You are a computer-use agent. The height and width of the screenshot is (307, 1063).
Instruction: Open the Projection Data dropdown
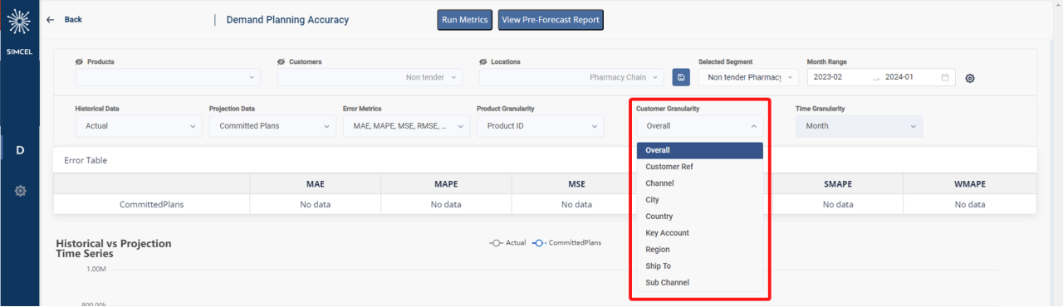[272, 126]
